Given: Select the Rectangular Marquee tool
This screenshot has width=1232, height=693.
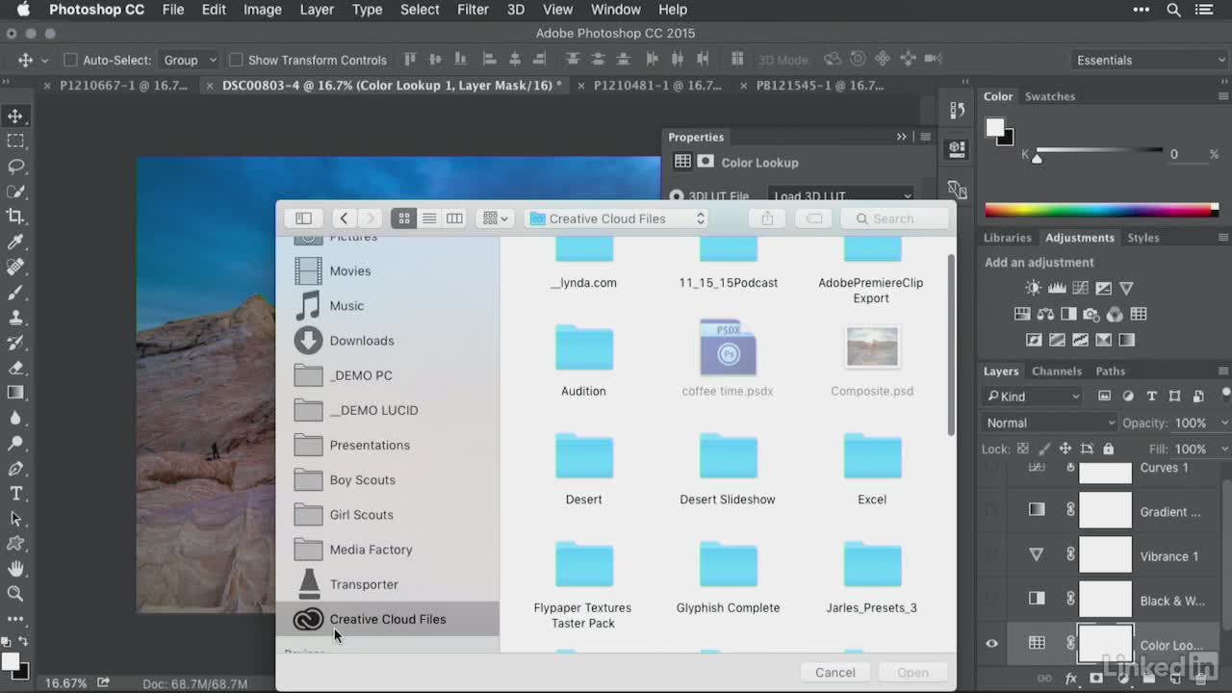Looking at the screenshot, I should click(15, 141).
